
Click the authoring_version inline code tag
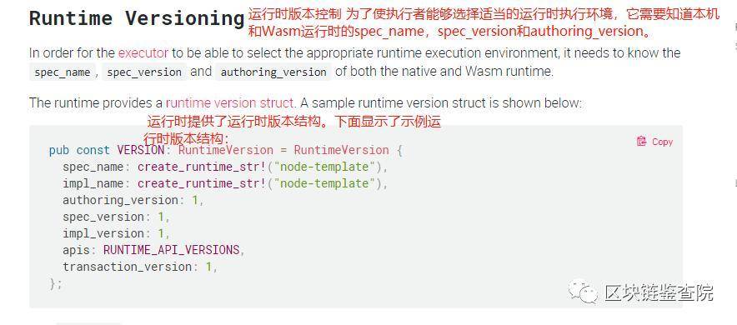273,72
